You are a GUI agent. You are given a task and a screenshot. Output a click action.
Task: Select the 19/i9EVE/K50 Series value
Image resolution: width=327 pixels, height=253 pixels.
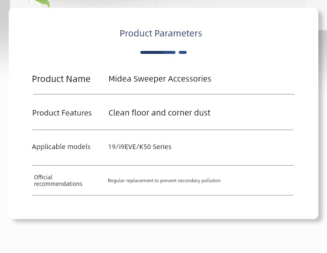point(140,147)
